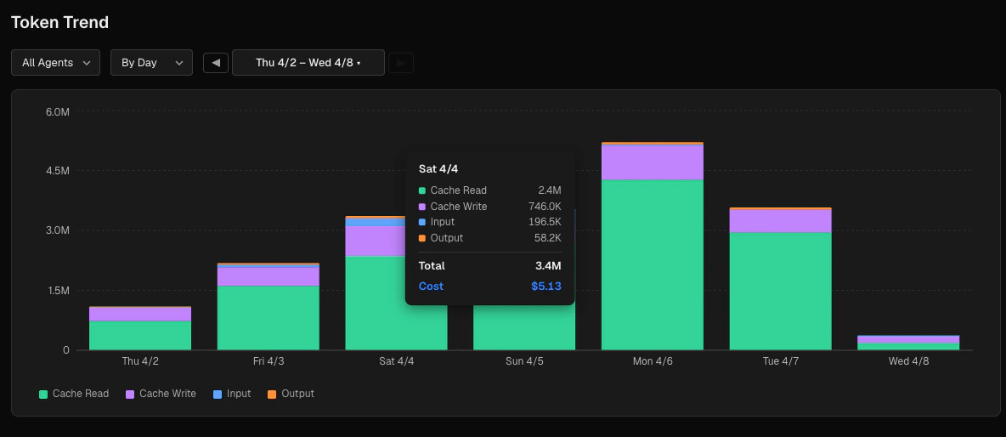Image resolution: width=1006 pixels, height=437 pixels.
Task: Click the Mon 4/6 axis label
Action: click(x=653, y=361)
